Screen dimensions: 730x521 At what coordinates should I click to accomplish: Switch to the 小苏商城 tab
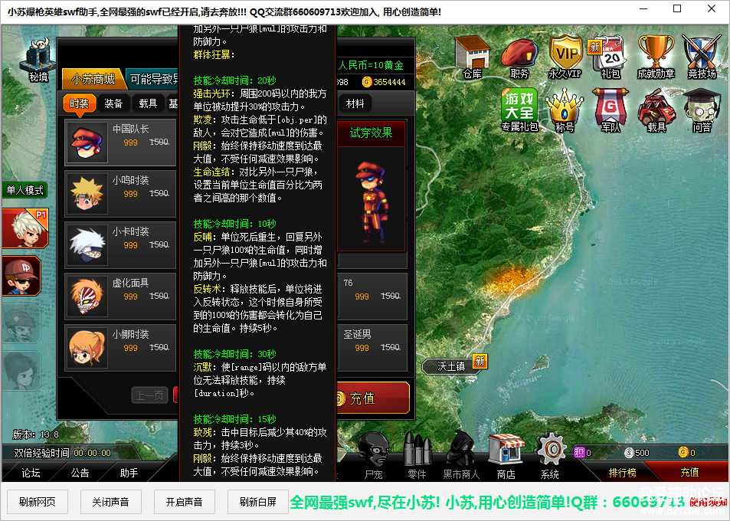click(x=93, y=79)
